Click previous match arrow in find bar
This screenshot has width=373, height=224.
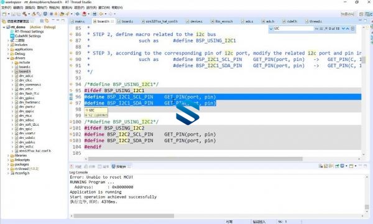tap(348, 29)
